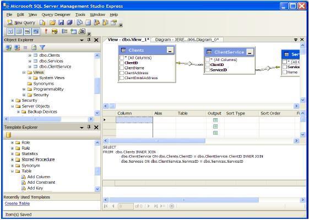The height and width of the screenshot is (220, 309).
Task: Pin the Object Explorer panel with pushpin icon
Action: point(89,40)
